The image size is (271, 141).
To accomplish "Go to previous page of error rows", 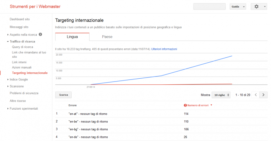I will pyautogui.click(x=256, y=95).
